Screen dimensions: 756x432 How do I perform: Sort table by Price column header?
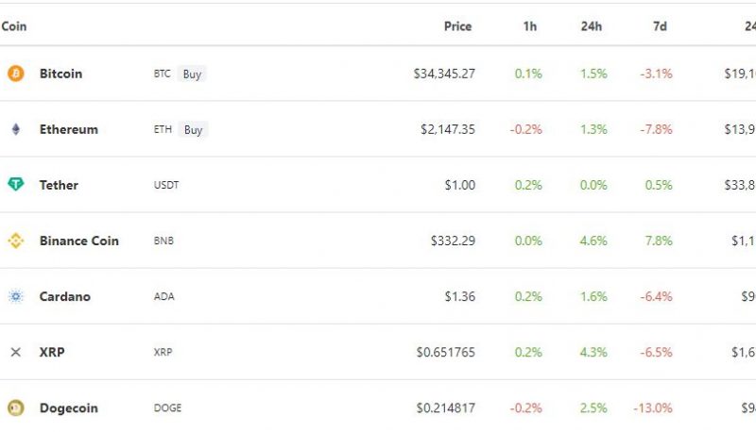tap(457, 26)
